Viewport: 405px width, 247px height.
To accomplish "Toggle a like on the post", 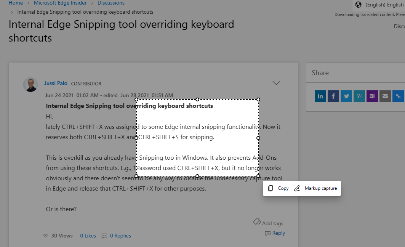I will pyautogui.click(x=88, y=236).
